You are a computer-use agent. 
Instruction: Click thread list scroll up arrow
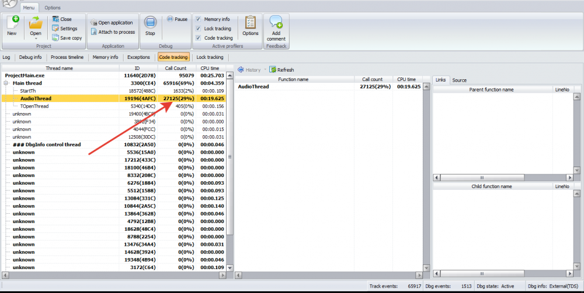coord(230,75)
